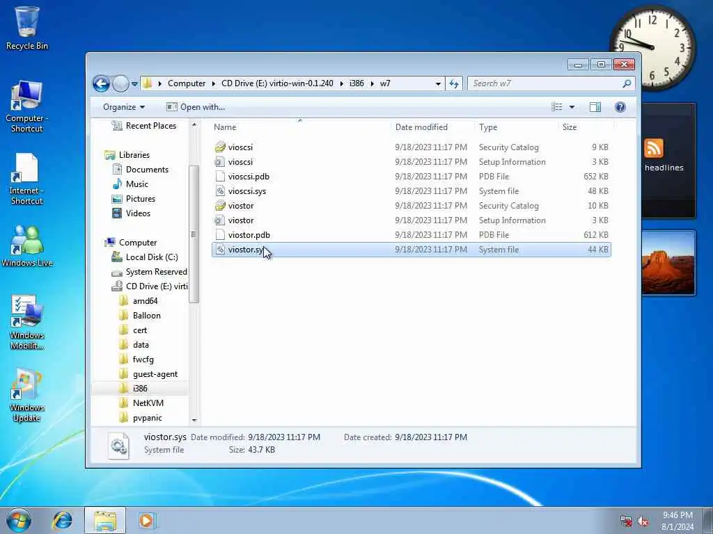Open Balloon folder in tree

coord(139,316)
